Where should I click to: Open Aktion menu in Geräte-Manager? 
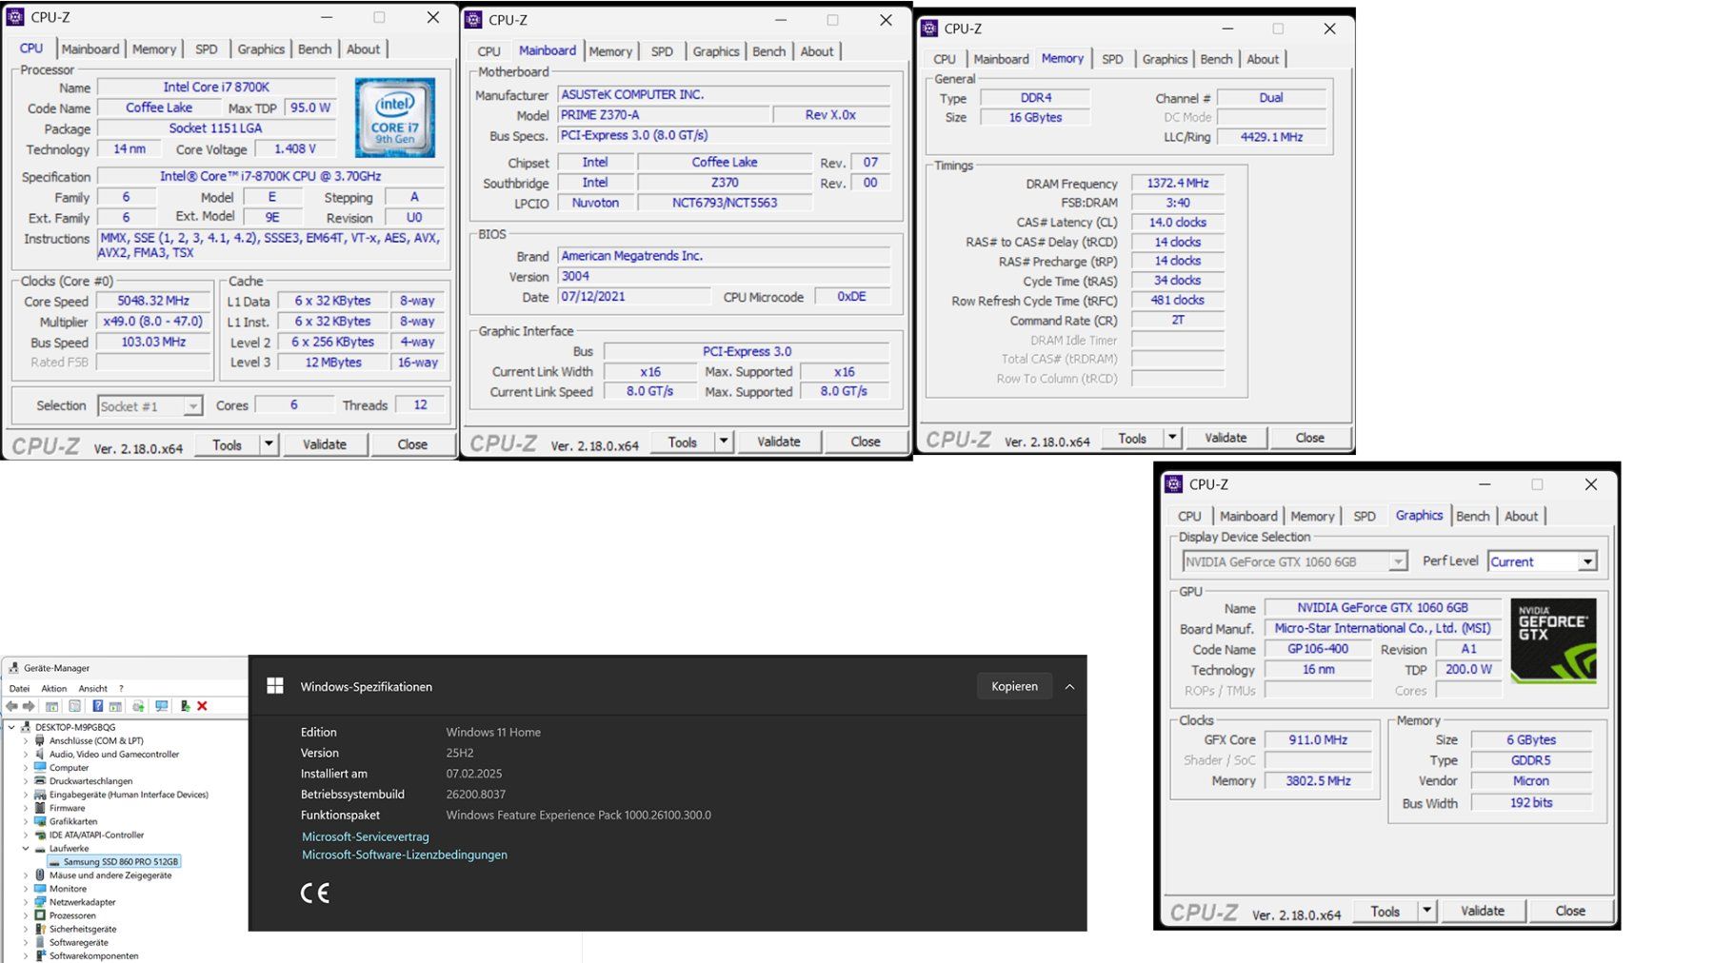pos(54,688)
